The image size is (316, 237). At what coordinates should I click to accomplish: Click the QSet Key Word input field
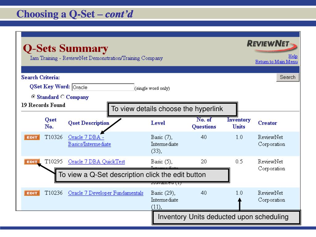pyautogui.click(x=103, y=87)
